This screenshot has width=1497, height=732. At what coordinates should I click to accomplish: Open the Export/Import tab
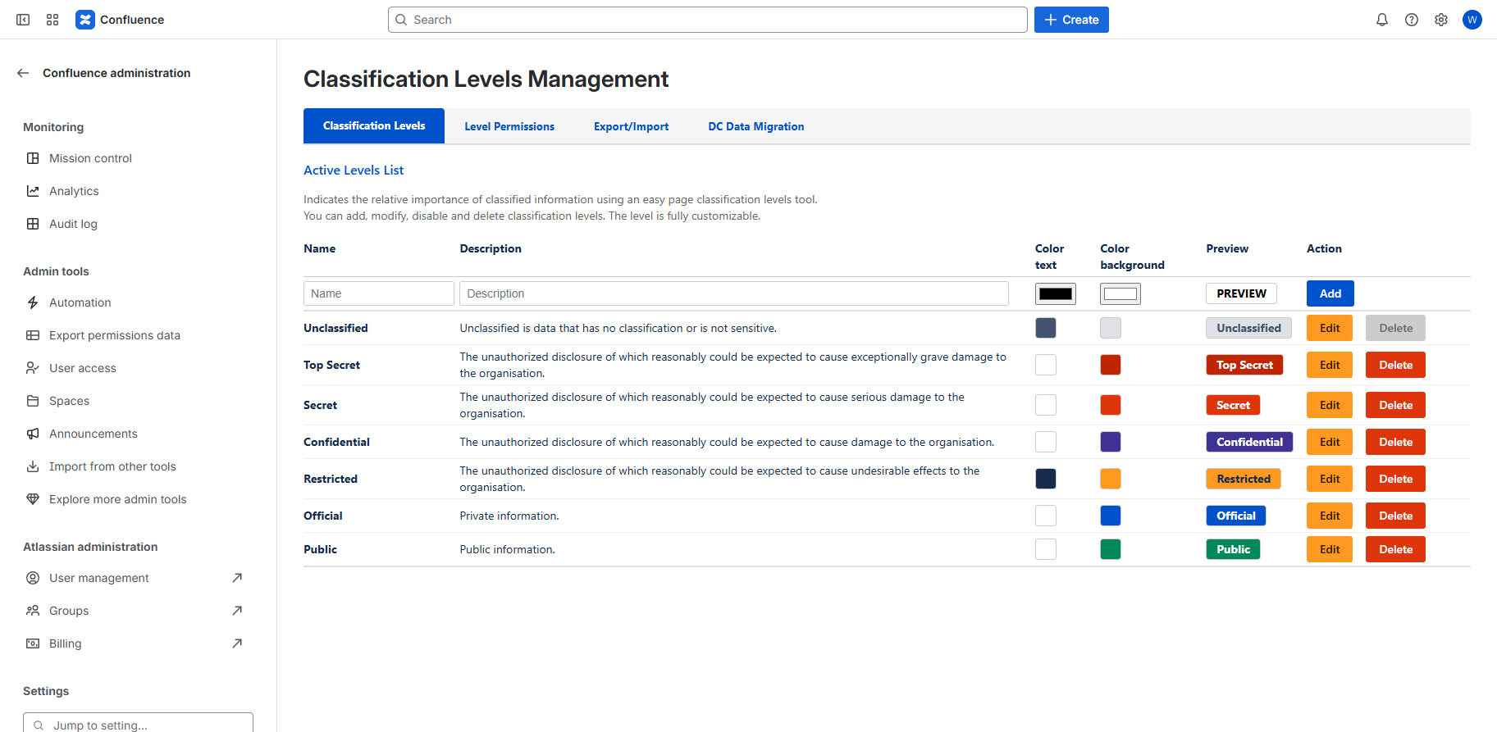coord(631,126)
